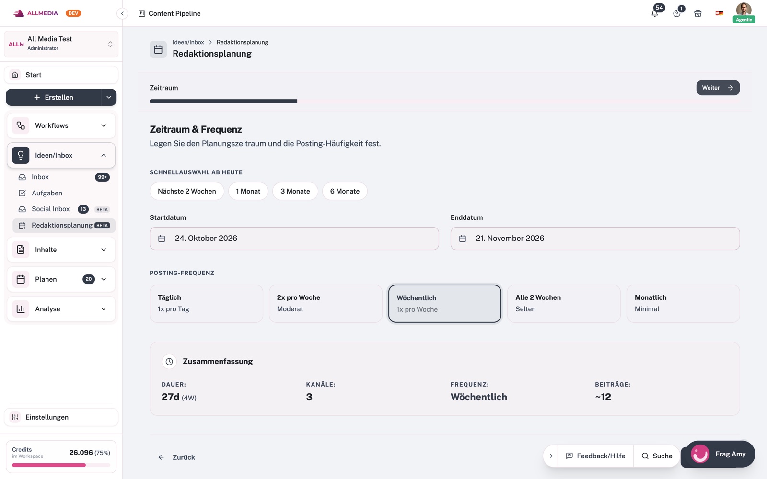Open the Feedback/Hilfe button
The image size is (767, 479).
point(596,456)
